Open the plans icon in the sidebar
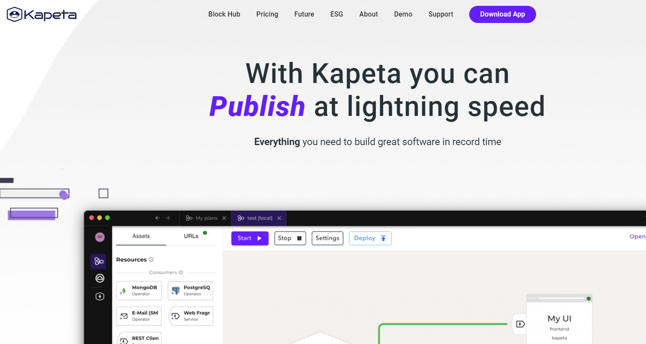Screen dimensions: 646x344 click(x=99, y=261)
